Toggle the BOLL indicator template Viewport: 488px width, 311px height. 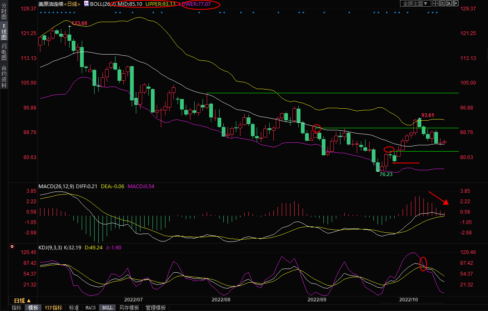click(x=108, y=308)
